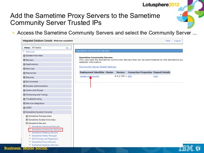The width and height of the screenshot is (204, 153).
Task: Click the Integrated Solutions Console title
Action: (37, 41)
